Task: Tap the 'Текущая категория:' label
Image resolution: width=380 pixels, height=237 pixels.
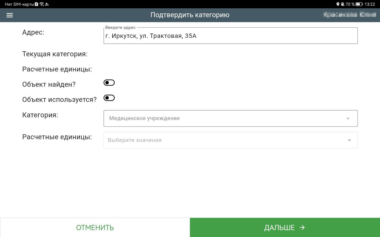Action: tap(55, 54)
